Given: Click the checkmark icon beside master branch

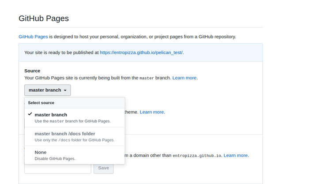Looking at the screenshot, I should pyautogui.click(x=30, y=114).
